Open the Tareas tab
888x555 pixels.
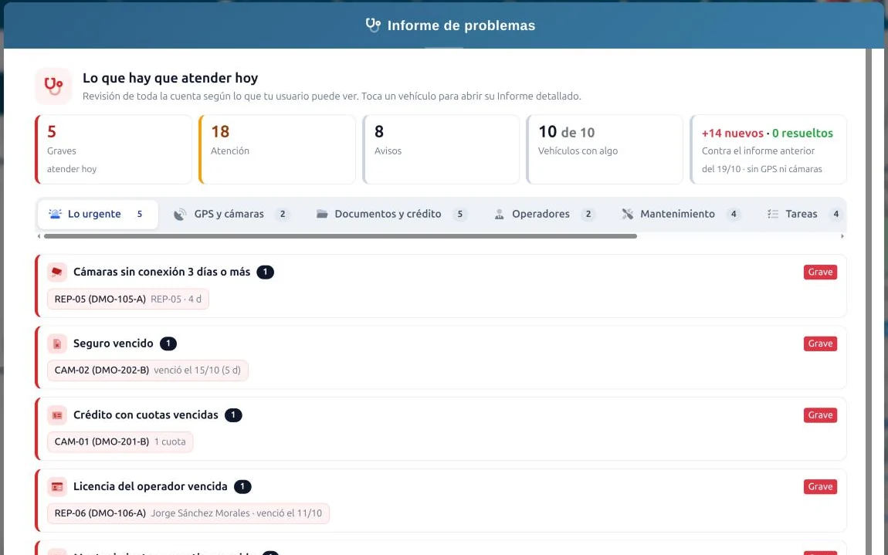click(x=803, y=214)
